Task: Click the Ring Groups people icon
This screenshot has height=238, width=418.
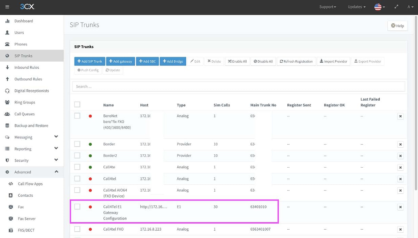Action: (x=7, y=102)
